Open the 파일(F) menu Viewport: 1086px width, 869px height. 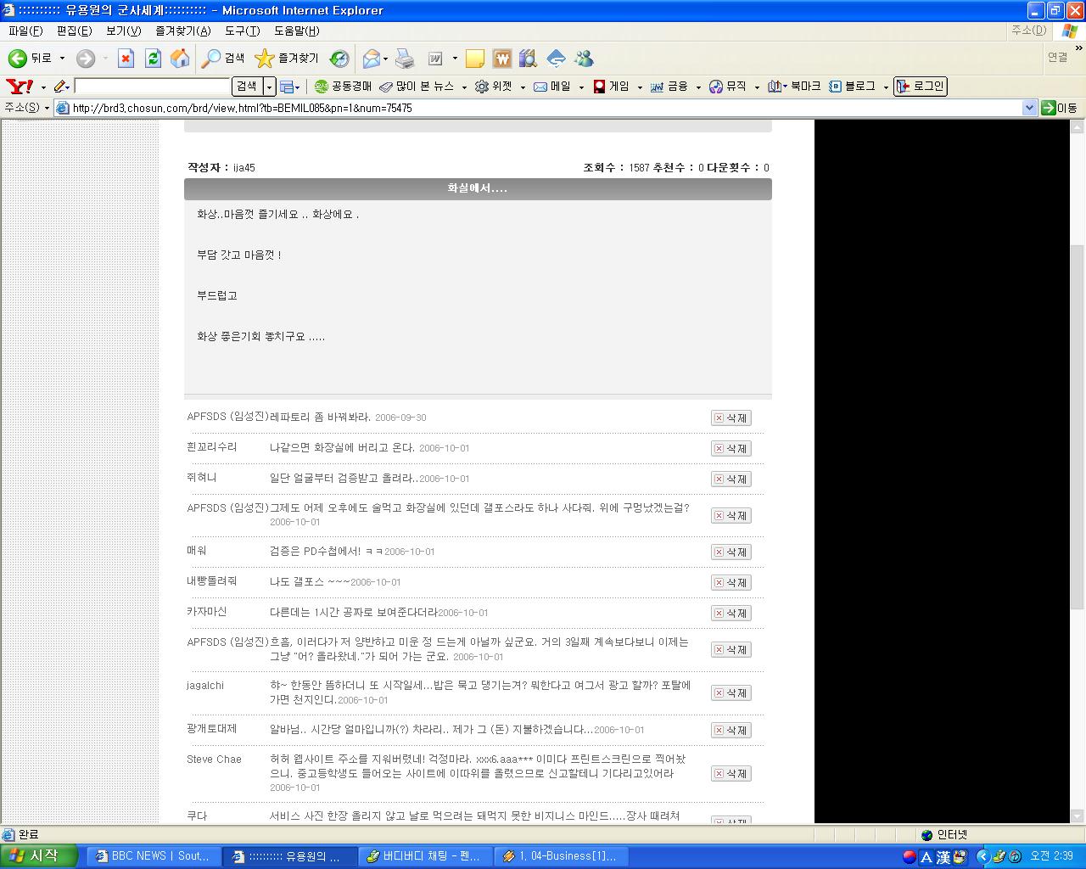(x=25, y=31)
